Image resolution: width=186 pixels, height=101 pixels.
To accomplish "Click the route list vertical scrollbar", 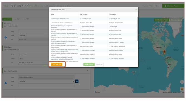I will pyautogui.click(x=137, y=29).
